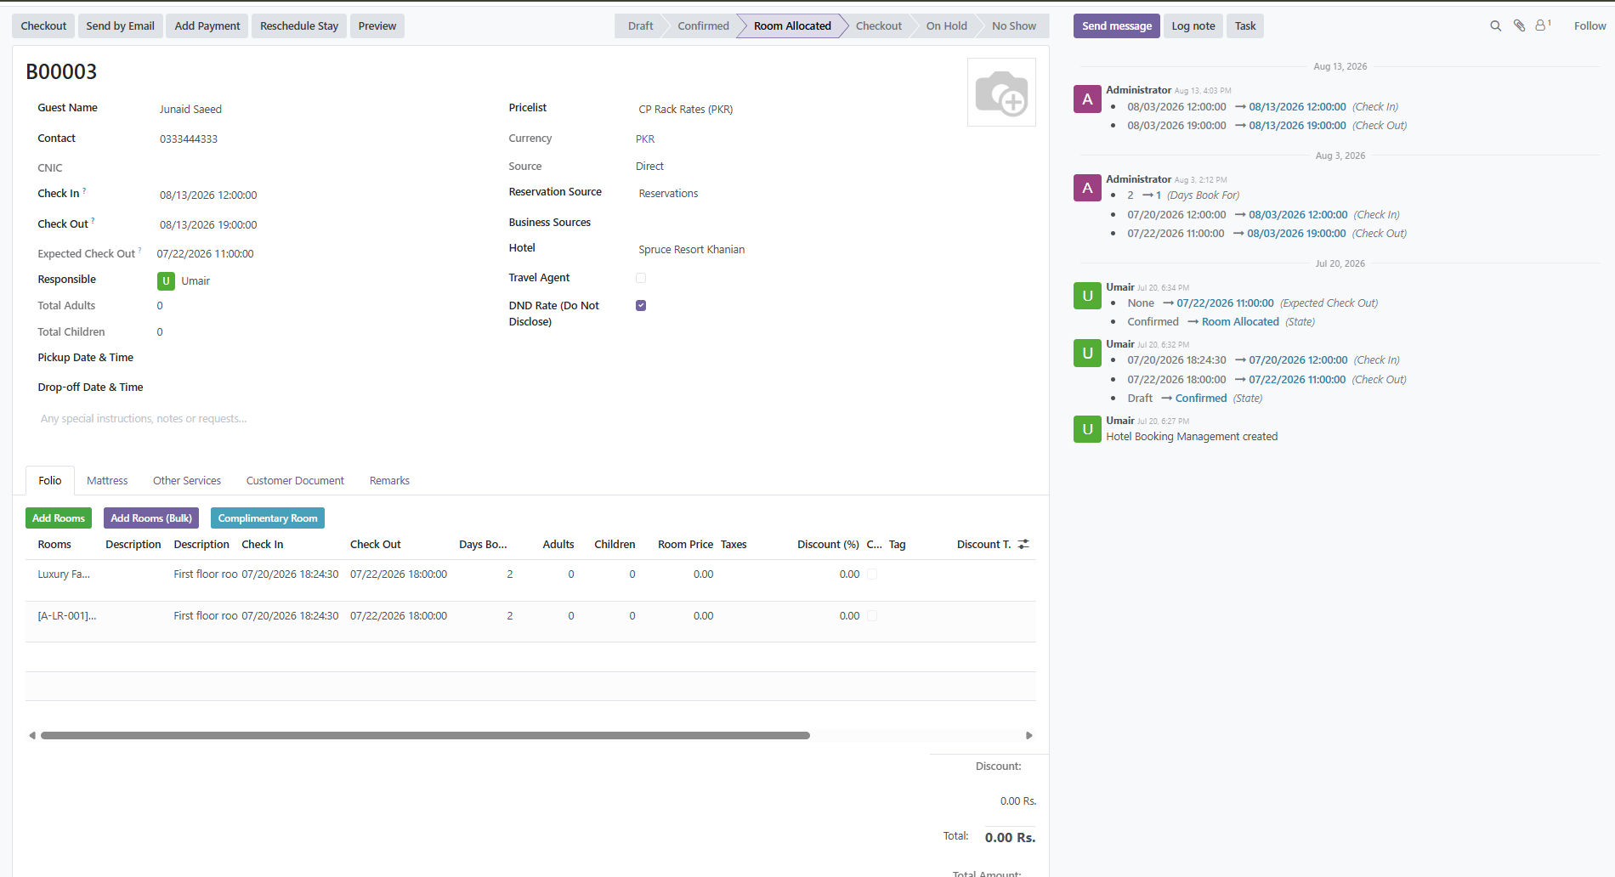Viewport: 1615px width, 877px height.
Task: Click Umair avatar on 6:32 PM message
Action: click(1087, 354)
